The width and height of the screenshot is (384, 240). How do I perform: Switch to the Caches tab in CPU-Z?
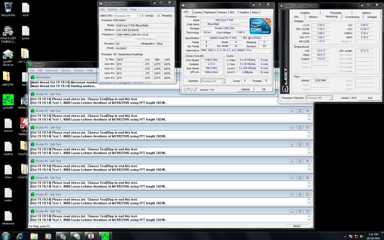197,12
